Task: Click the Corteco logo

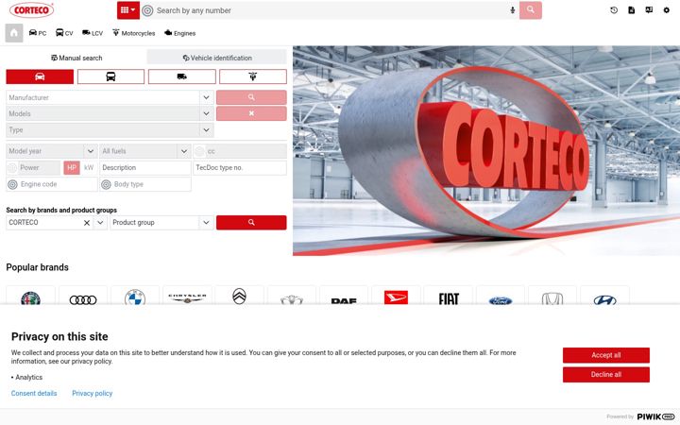Action: pyautogui.click(x=32, y=10)
